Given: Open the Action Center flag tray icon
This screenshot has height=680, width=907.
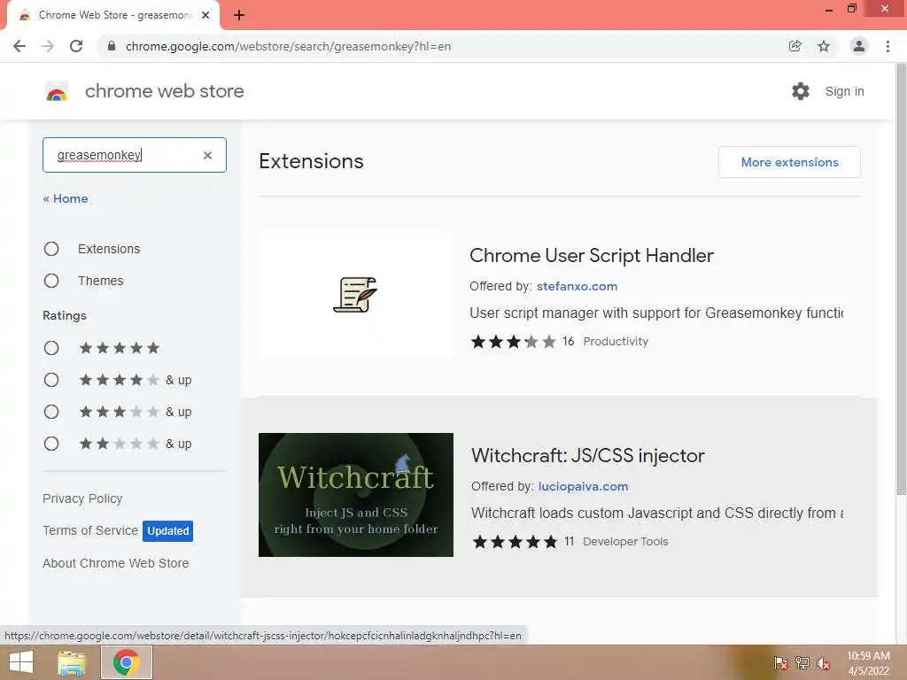Looking at the screenshot, I should click(x=781, y=663).
